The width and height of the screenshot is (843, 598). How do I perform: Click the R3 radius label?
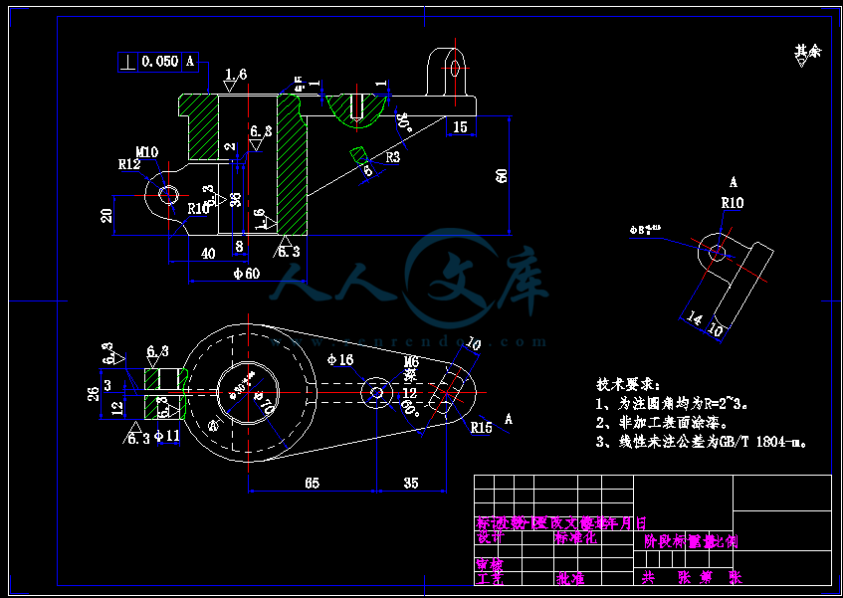coord(392,157)
